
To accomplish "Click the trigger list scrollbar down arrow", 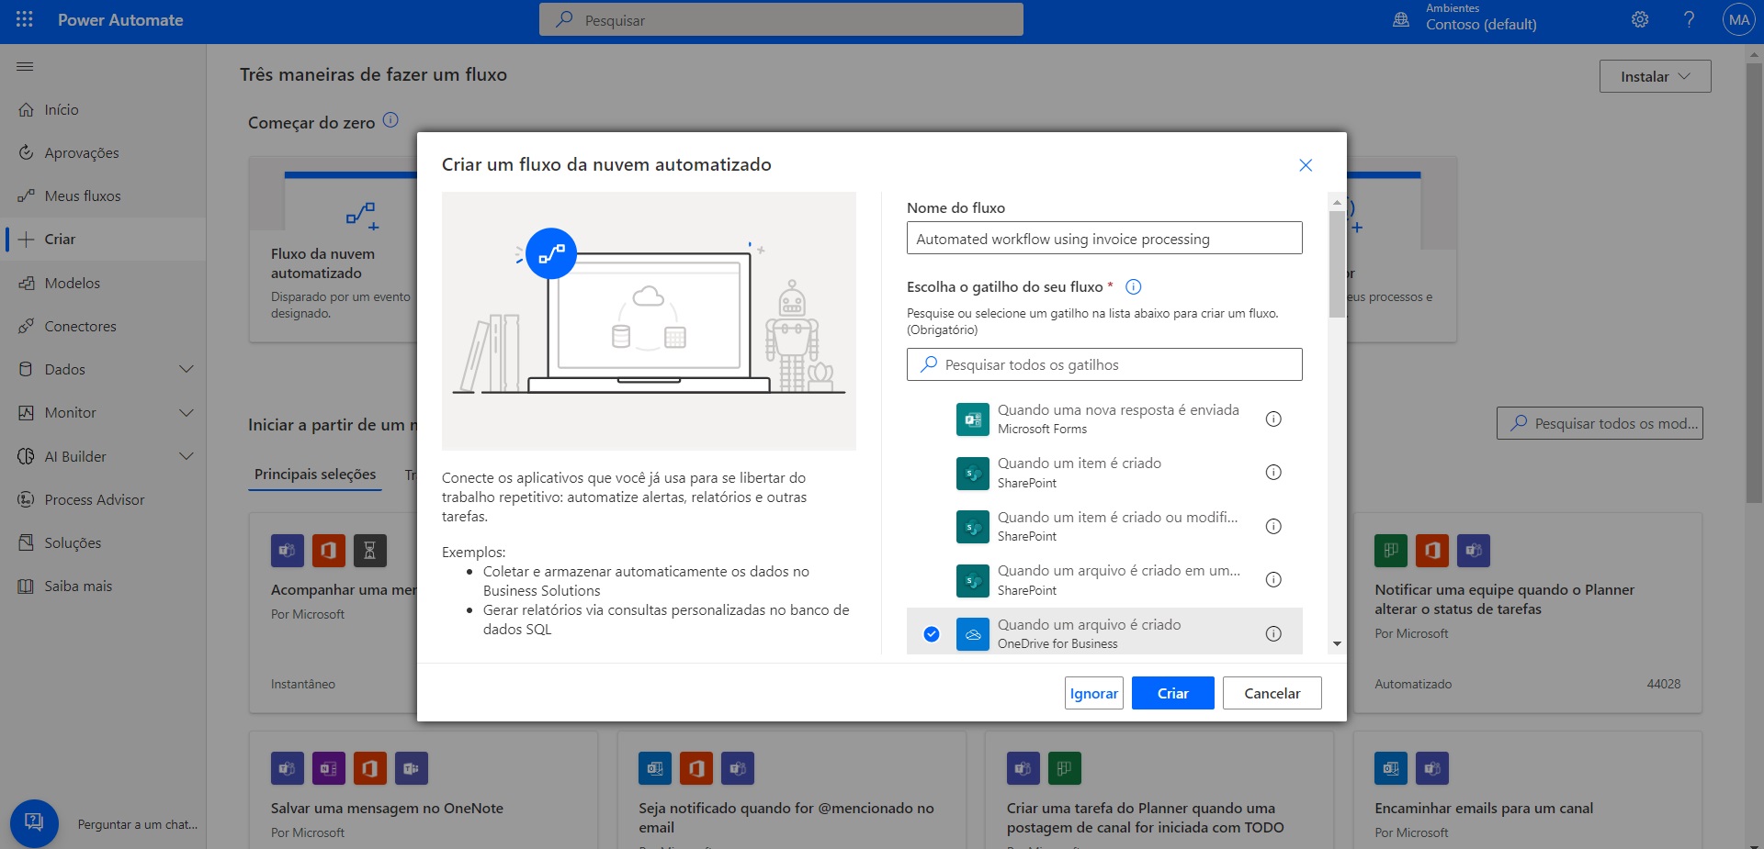I will coord(1337,644).
